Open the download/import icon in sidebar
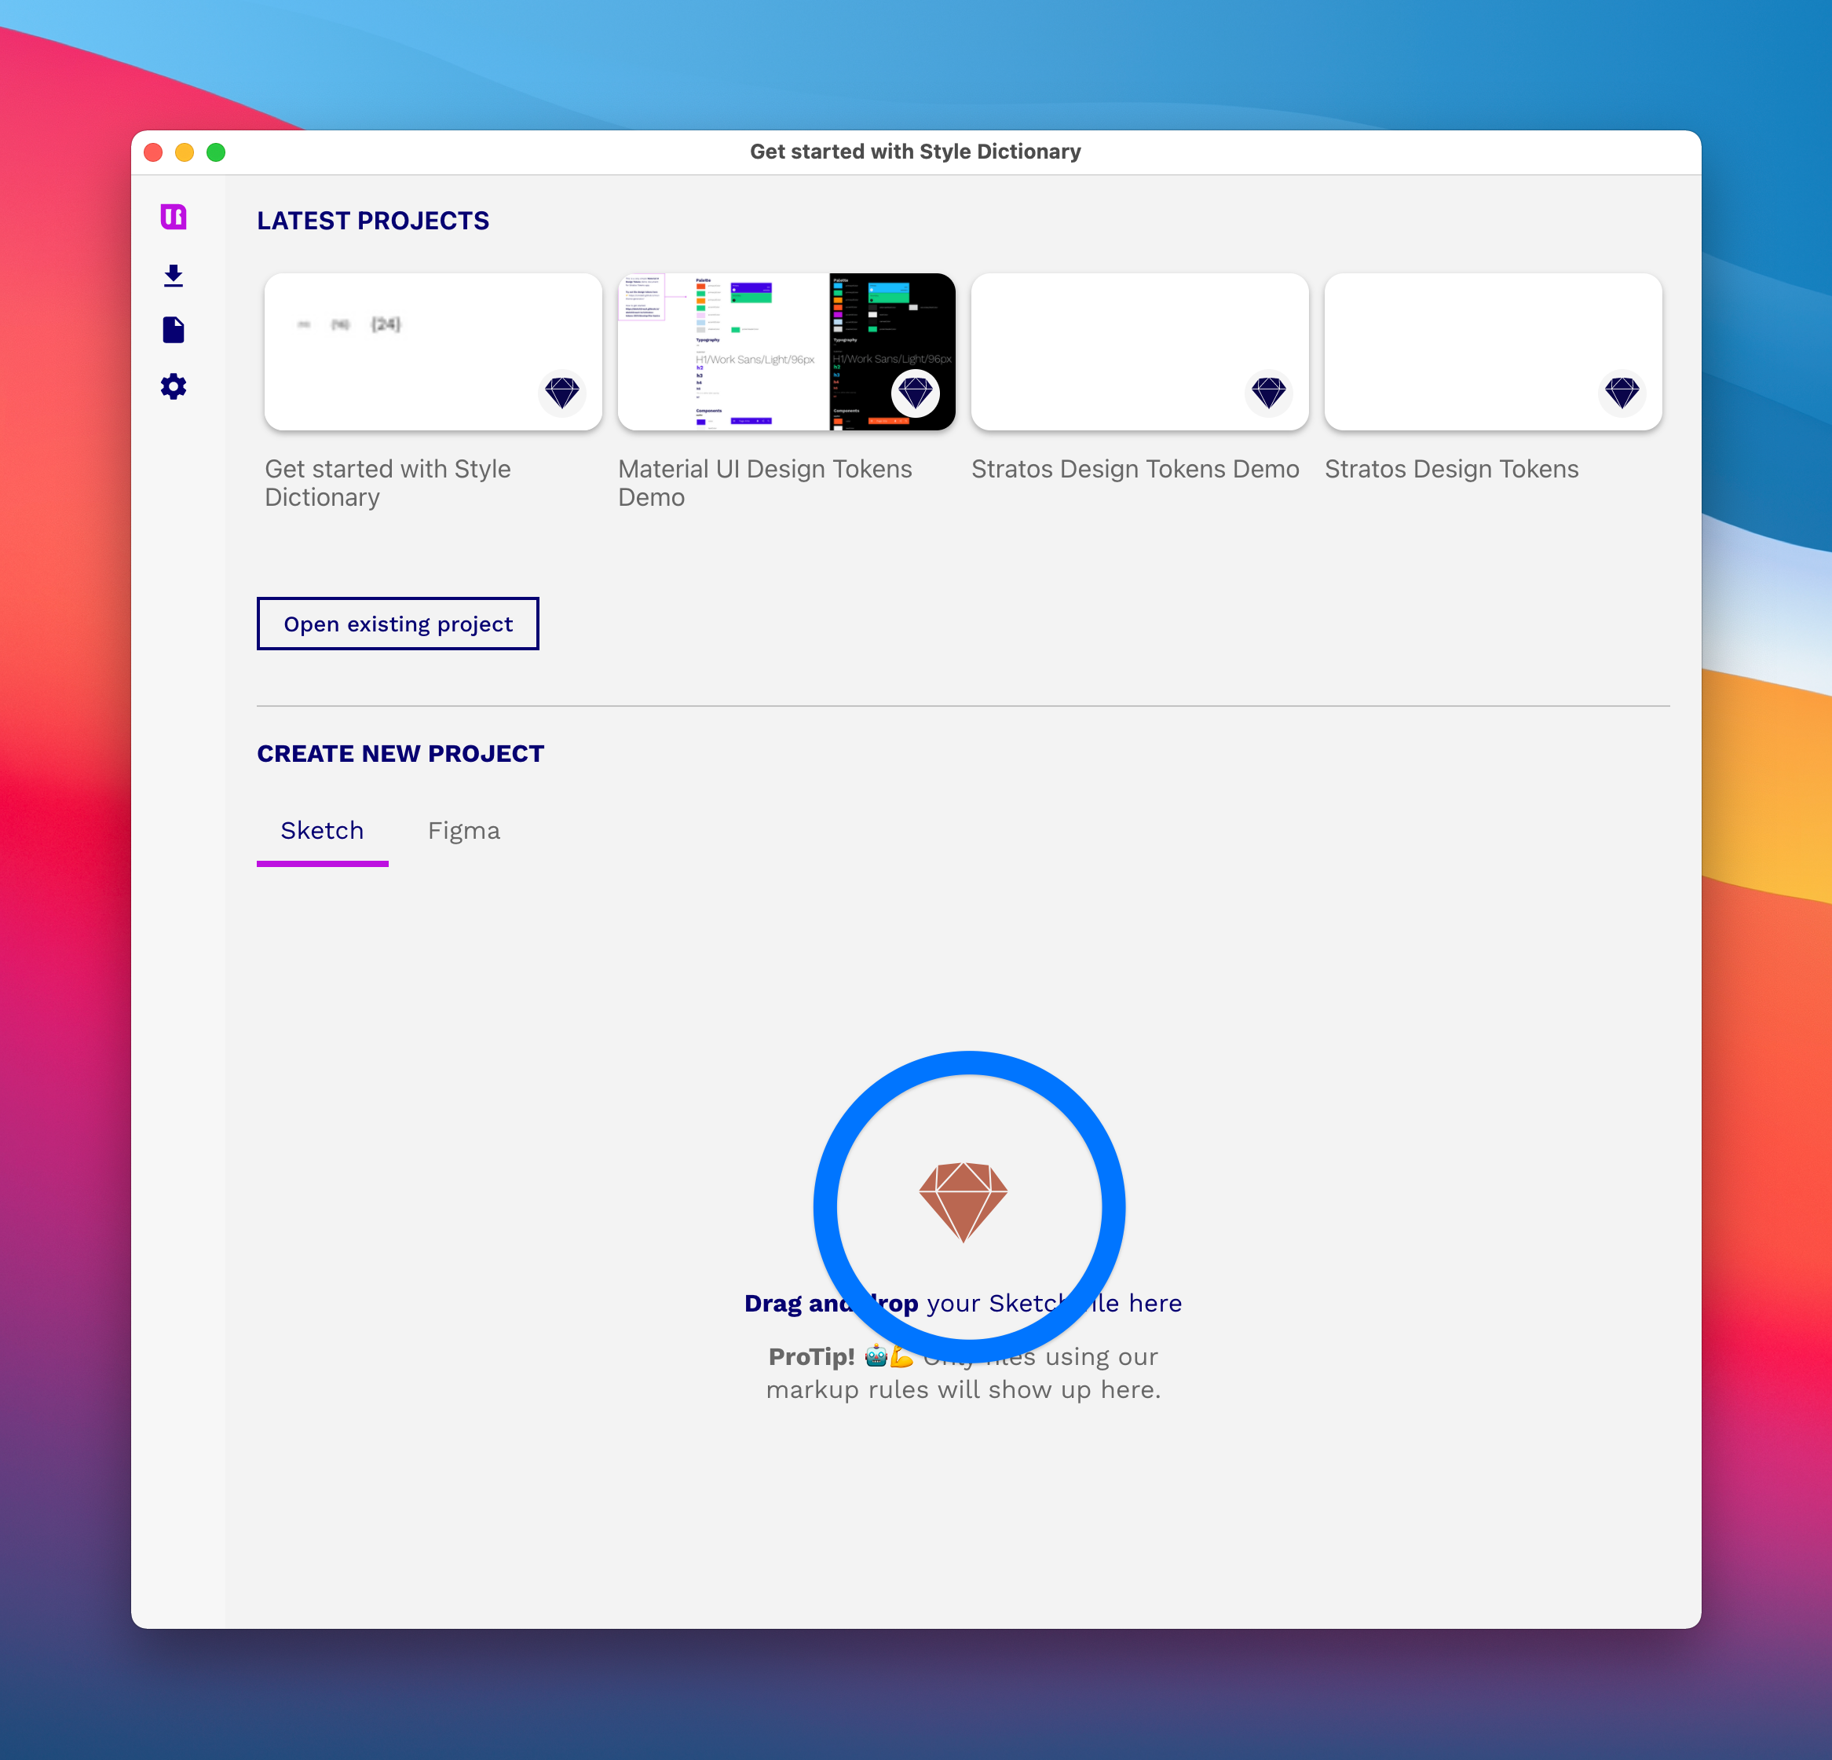Viewport: 1832px width, 1760px height. [x=173, y=275]
